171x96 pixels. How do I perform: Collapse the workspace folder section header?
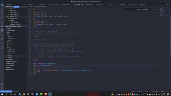pos(15,26)
